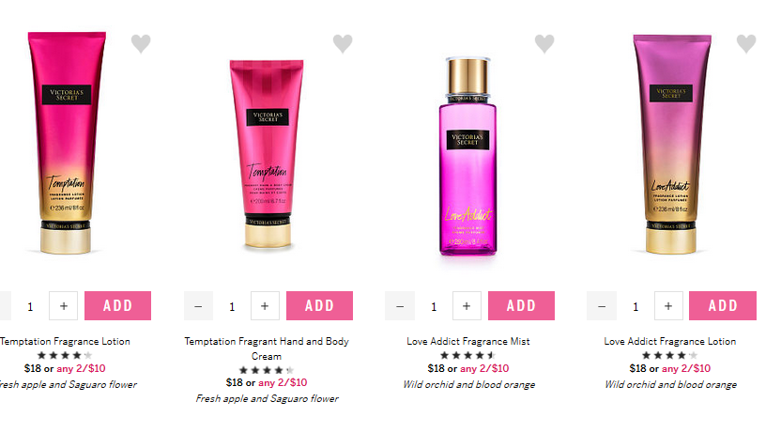Open Love Addict Fragrance Mist product link
This screenshot has width=781, height=433.
point(468,341)
